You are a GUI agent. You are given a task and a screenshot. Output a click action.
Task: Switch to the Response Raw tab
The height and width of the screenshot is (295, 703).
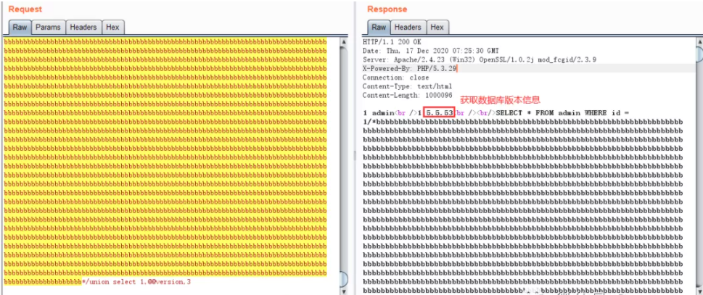point(379,28)
